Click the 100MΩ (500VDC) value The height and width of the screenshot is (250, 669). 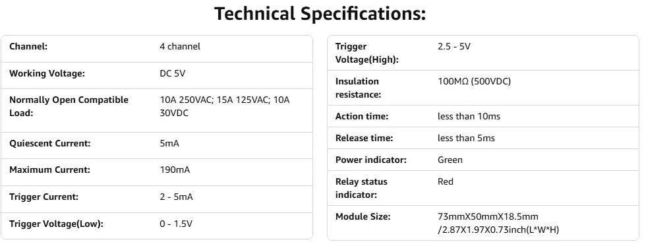pos(474,82)
